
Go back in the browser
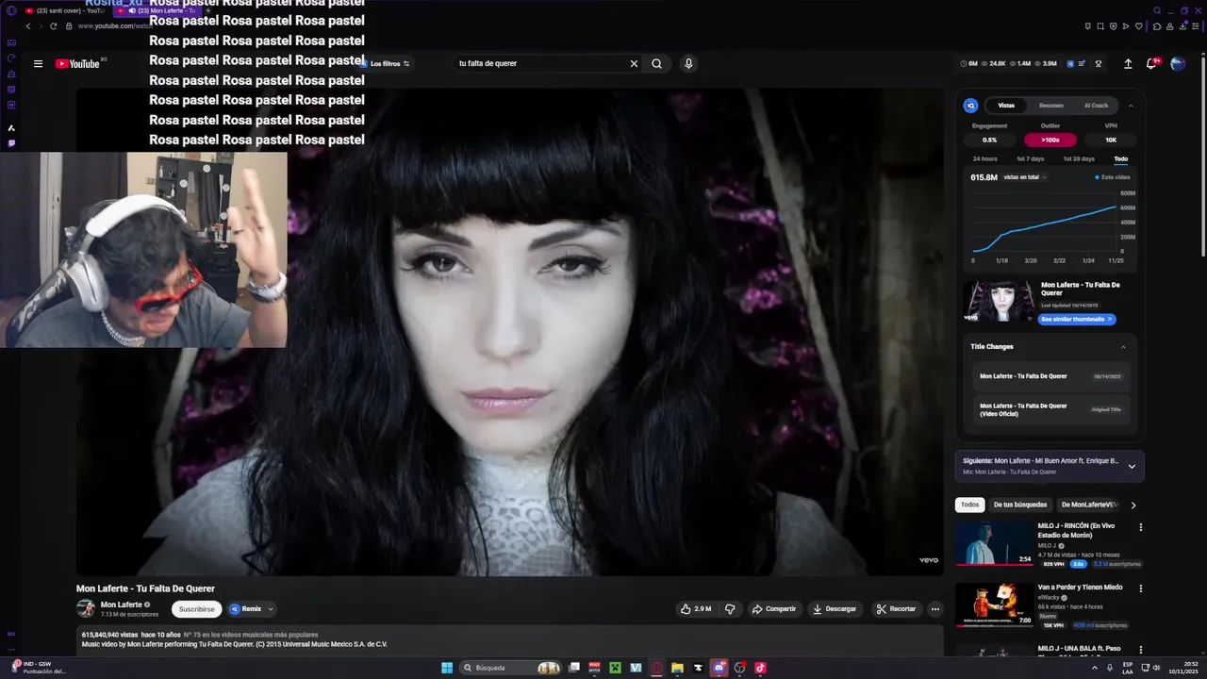pos(27,25)
